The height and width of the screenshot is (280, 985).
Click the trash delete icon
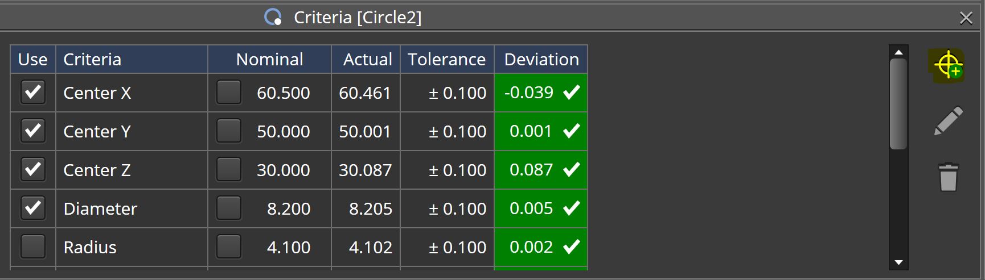[x=948, y=177]
